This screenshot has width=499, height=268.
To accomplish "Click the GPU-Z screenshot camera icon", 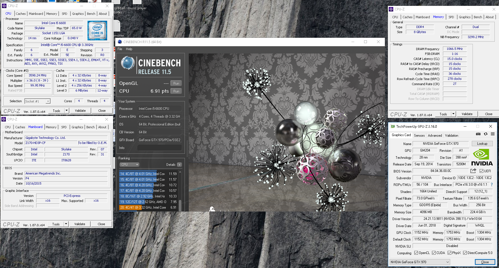I will (x=478, y=134).
